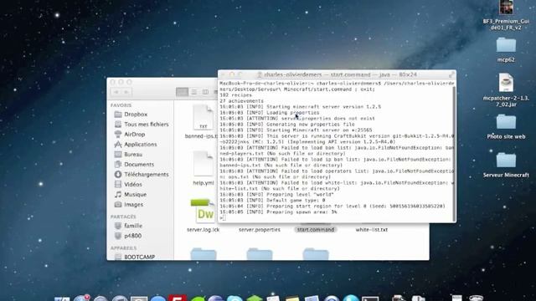
Task: Switch Finder to icon view
Action: point(182,92)
